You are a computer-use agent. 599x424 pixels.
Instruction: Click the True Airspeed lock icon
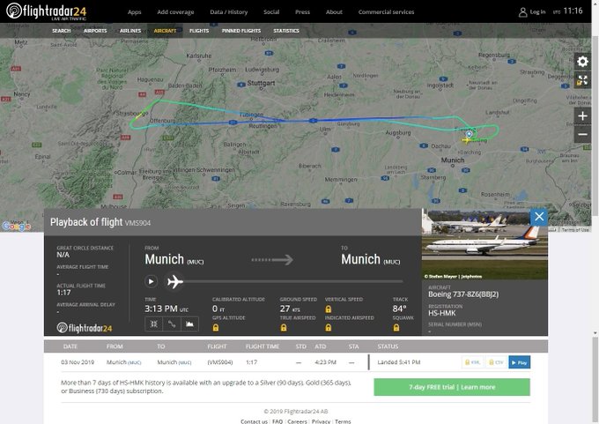click(x=284, y=328)
